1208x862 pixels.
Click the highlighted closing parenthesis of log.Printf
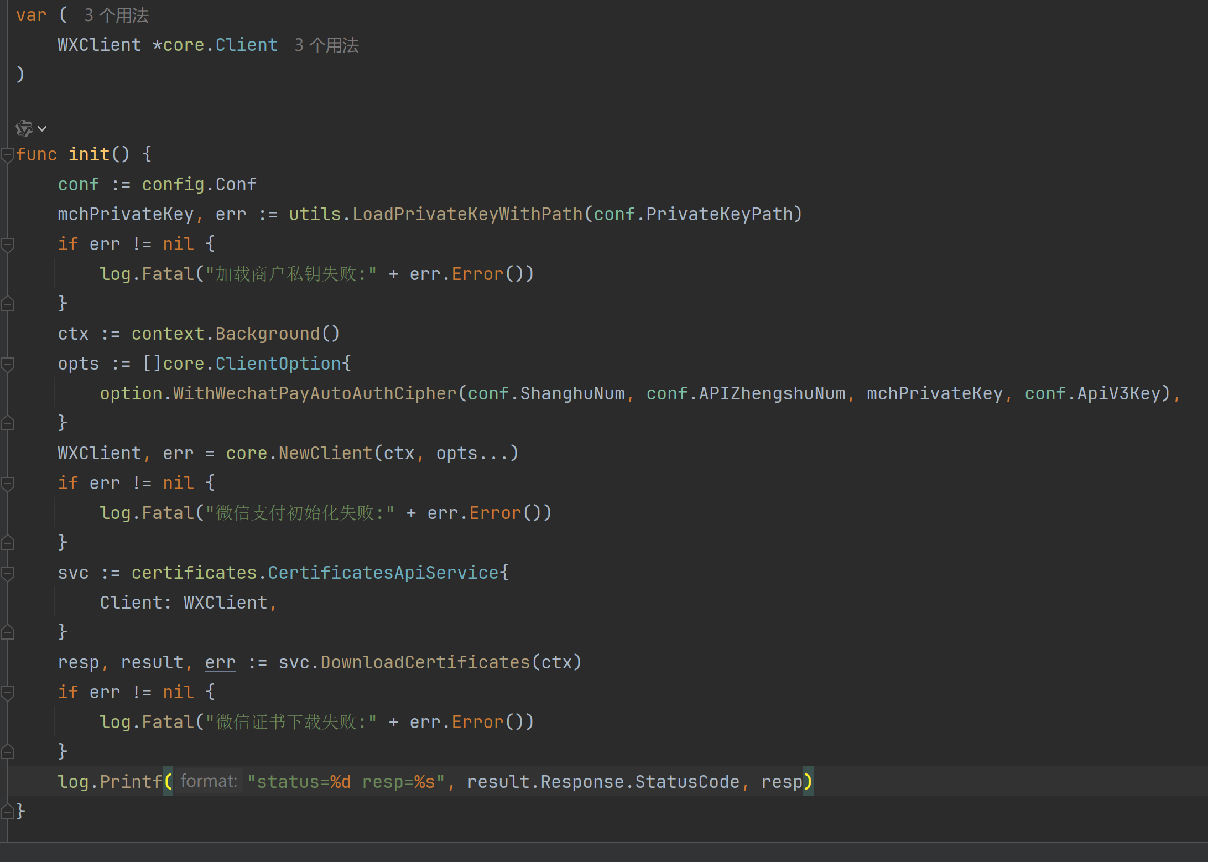[x=808, y=781]
